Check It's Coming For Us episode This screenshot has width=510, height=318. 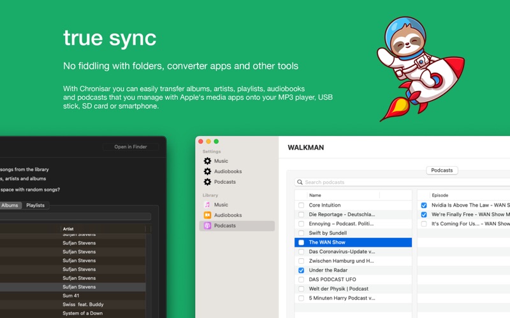pyautogui.click(x=424, y=224)
